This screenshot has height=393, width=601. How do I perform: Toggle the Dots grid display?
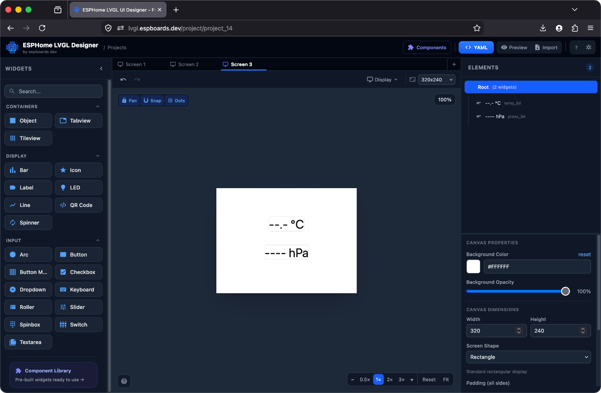pyautogui.click(x=176, y=101)
